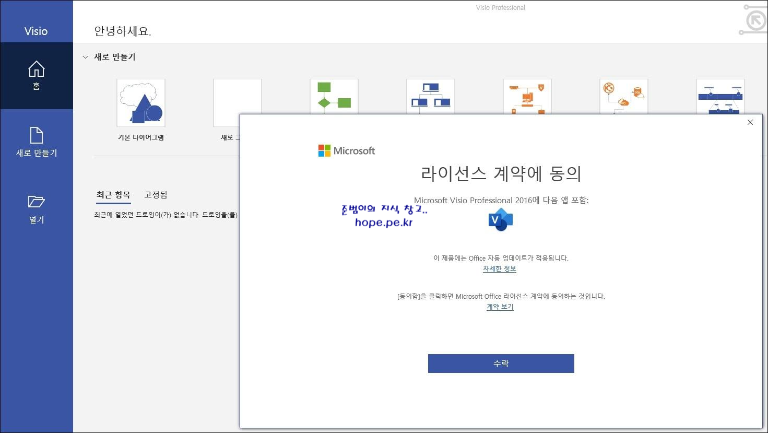Click the Visio blue V app icon
This screenshot has width=768, height=433.
pyautogui.click(x=501, y=219)
